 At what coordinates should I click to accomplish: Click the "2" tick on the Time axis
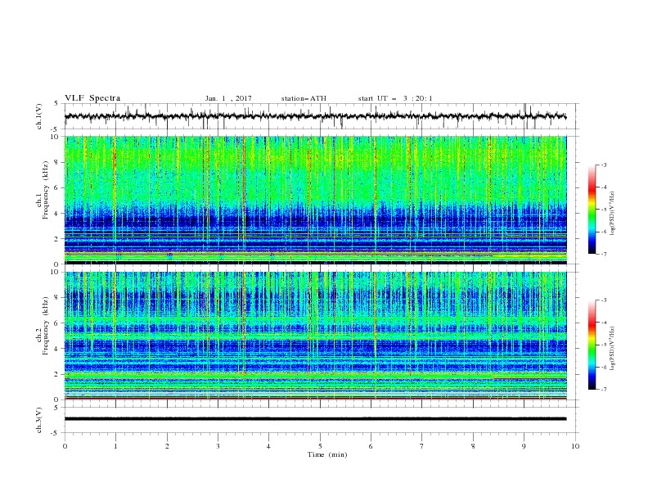coord(167,446)
